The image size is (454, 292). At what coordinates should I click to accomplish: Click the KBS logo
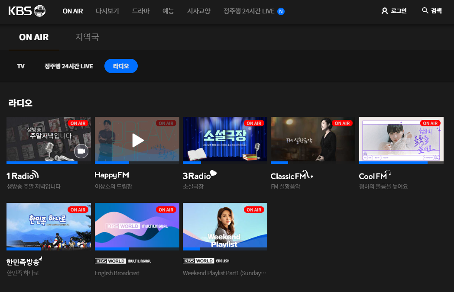coord(27,11)
